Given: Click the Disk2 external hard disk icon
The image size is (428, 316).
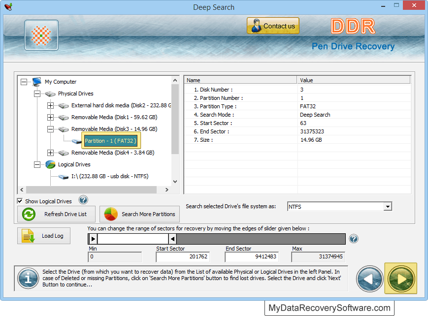Looking at the screenshot, I should click(x=64, y=106).
